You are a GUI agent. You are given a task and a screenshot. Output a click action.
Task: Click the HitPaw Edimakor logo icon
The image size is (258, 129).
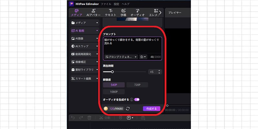[x=71, y=4]
